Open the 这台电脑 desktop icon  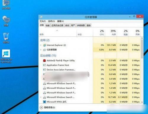click(6, 4)
